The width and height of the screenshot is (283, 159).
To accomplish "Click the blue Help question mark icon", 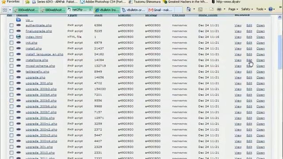I will pos(270,9).
